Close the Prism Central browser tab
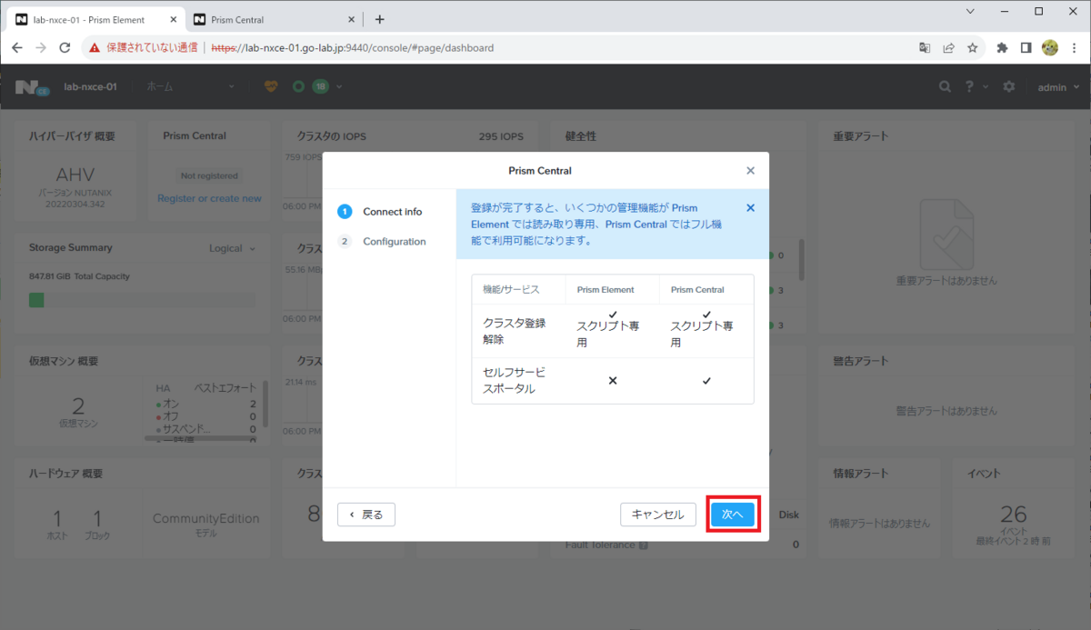This screenshot has height=630, width=1091. point(351,19)
